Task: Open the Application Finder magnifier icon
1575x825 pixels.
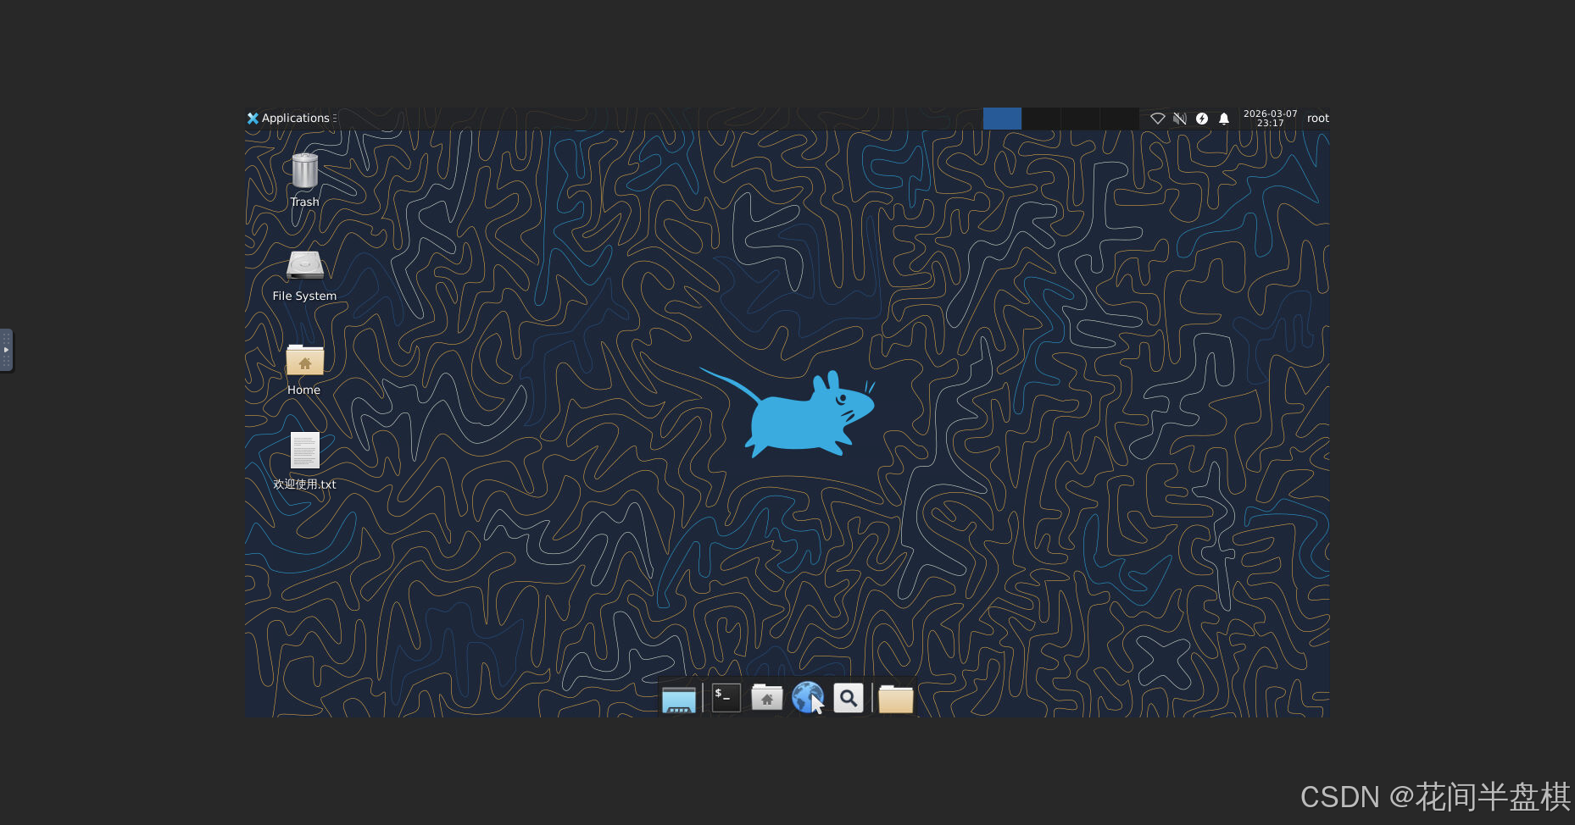Action: pyautogui.click(x=849, y=698)
